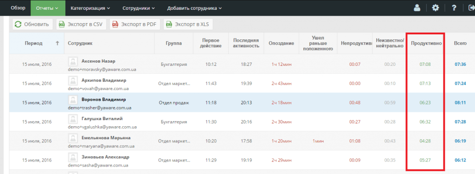This screenshot has height=174, width=475.
Task: Toggle the Период sort arrow
Action: coord(57,43)
